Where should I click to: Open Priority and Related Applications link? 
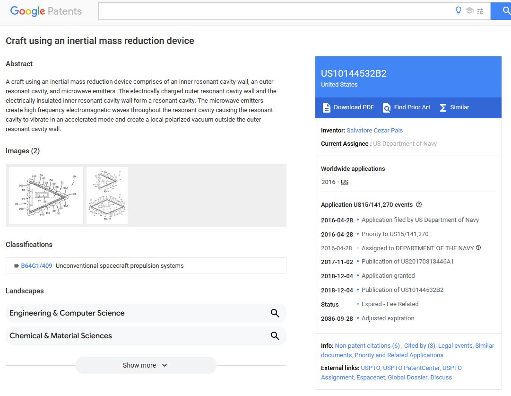pyautogui.click(x=399, y=355)
